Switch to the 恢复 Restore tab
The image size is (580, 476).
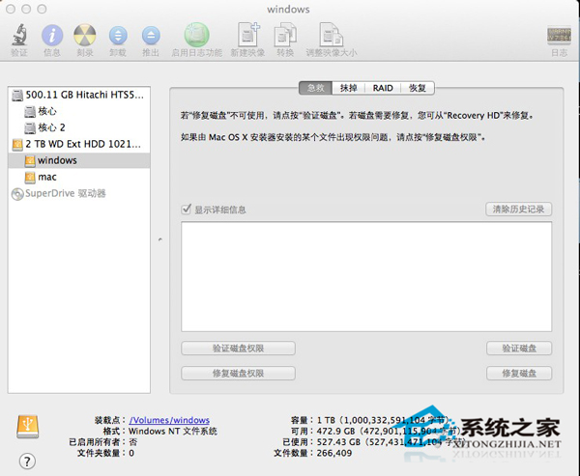[x=418, y=88]
